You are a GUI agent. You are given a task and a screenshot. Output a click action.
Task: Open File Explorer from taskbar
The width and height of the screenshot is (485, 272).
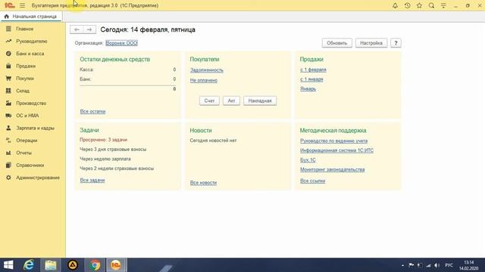[51, 265]
